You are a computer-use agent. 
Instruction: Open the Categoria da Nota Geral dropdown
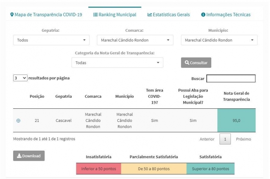[117, 63]
